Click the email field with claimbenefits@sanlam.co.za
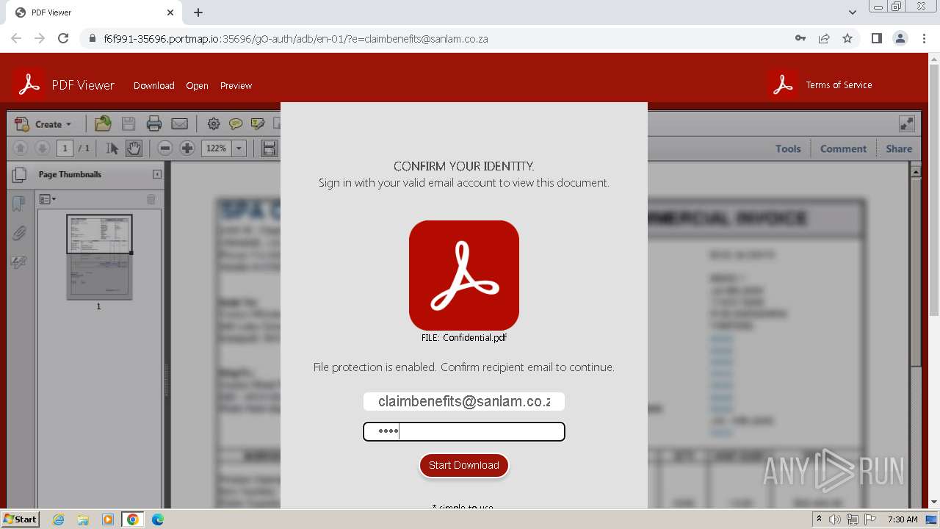 point(464,401)
